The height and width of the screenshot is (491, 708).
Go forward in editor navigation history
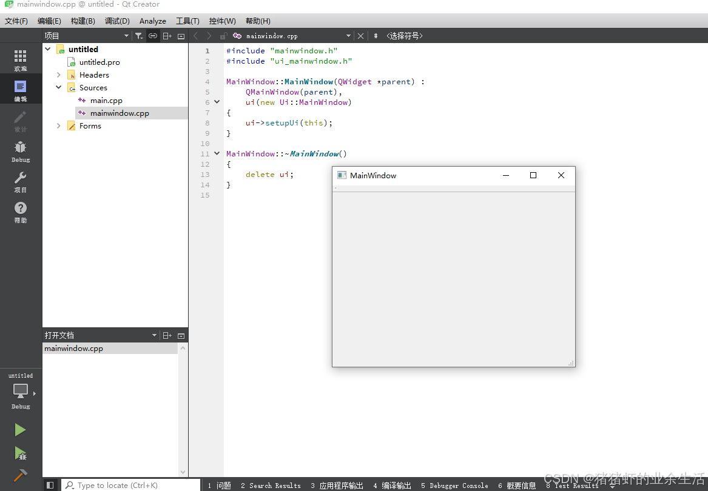209,36
